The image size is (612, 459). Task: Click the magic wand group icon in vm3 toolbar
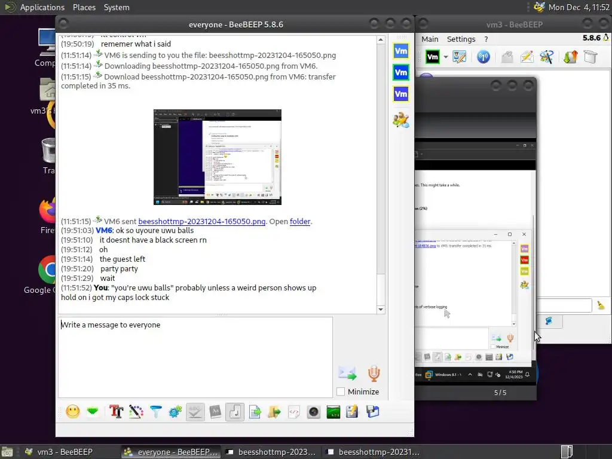coord(546,57)
